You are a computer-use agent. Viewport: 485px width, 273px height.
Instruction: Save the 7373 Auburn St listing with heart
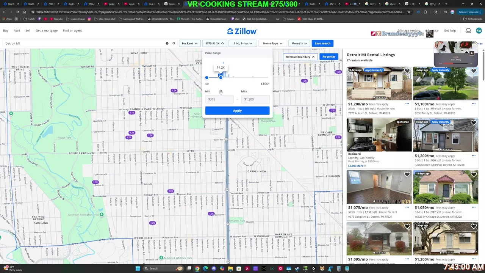[407, 71]
